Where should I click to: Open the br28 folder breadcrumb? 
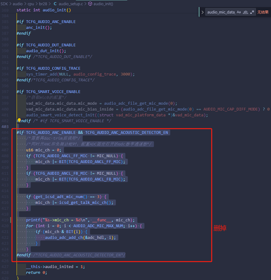(43, 4)
